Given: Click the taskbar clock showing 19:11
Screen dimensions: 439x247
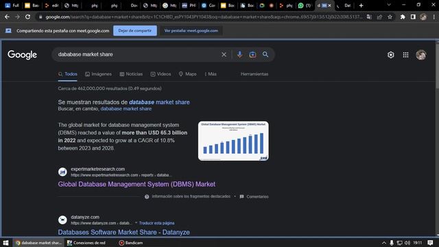Looking at the screenshot, I should click(418, 243).
